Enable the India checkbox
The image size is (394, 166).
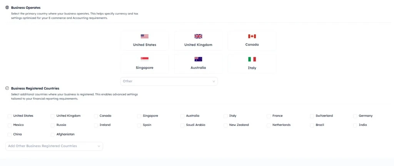pos(355,125)
